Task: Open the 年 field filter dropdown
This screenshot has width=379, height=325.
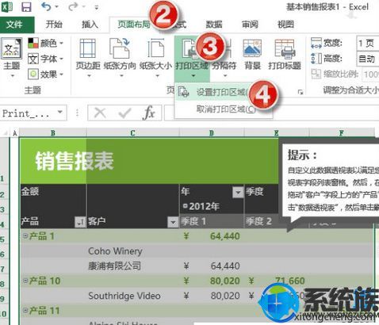Action: [238, 192]
